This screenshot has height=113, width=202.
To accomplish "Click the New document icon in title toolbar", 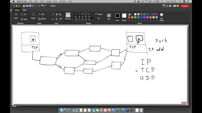I will pos(24,6).
